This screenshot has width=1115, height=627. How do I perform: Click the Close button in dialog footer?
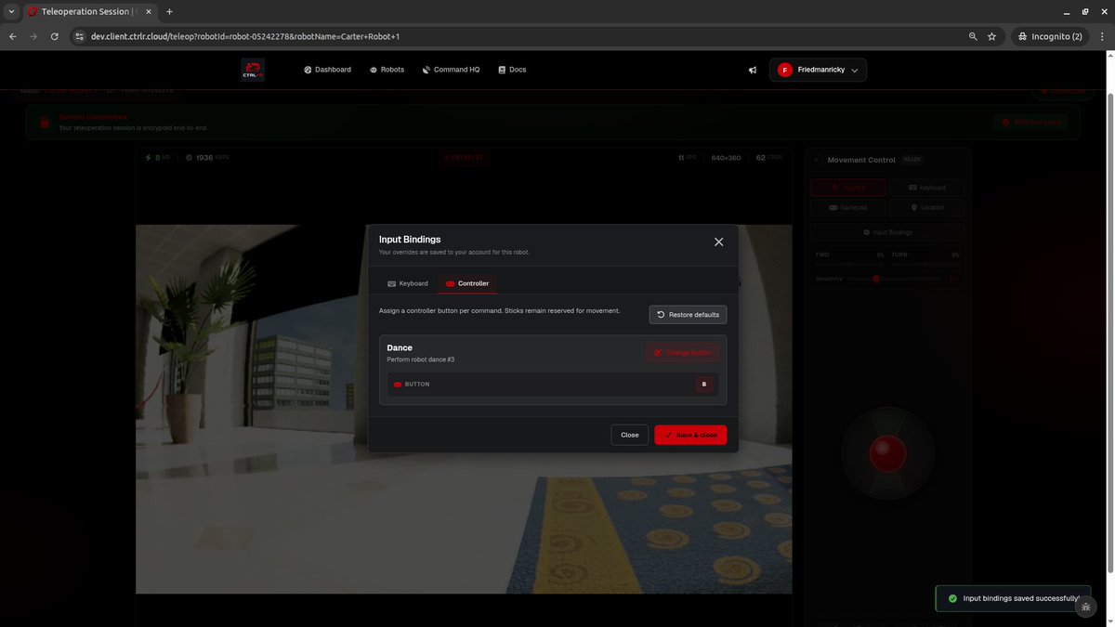click(629, 435)
